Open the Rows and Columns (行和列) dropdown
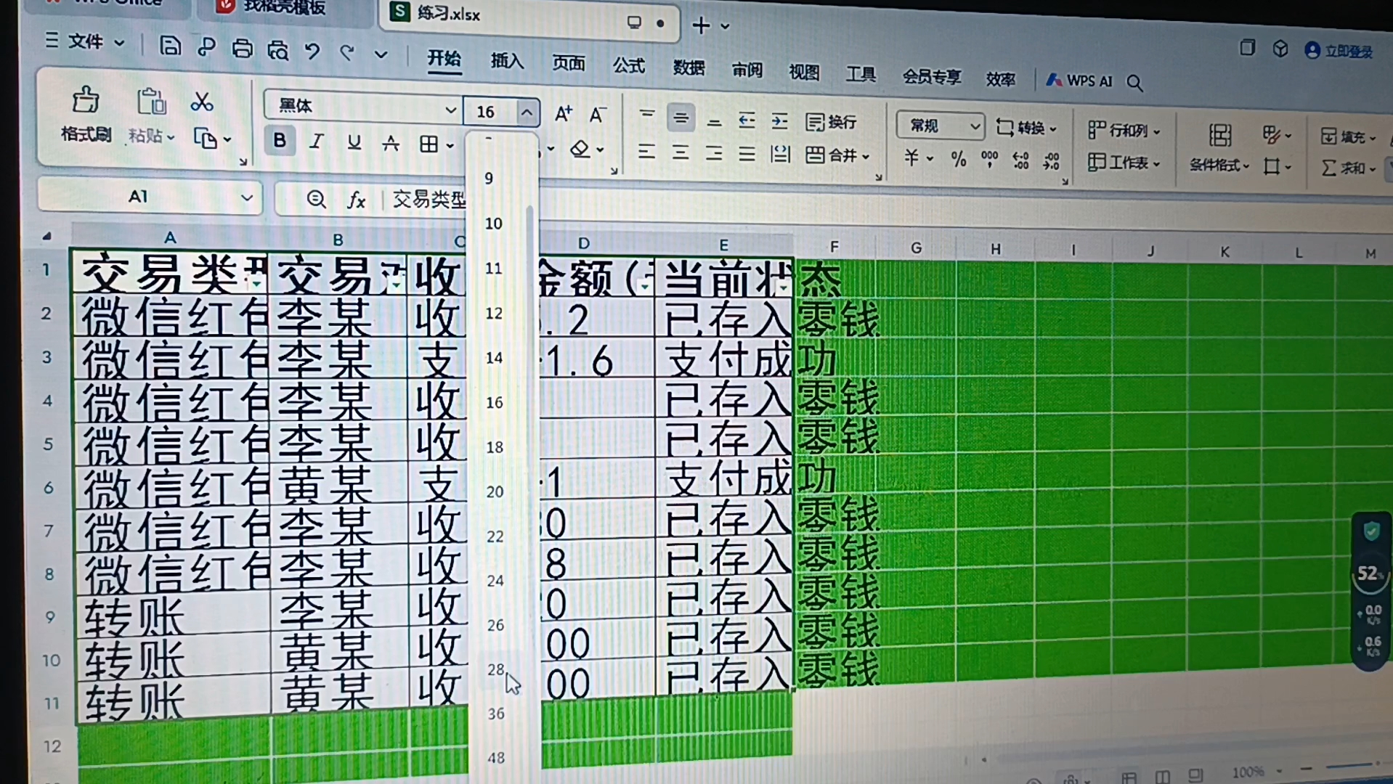This screenshot has width=1393, height=784. pyautogui.click(x=1124, y=130)
